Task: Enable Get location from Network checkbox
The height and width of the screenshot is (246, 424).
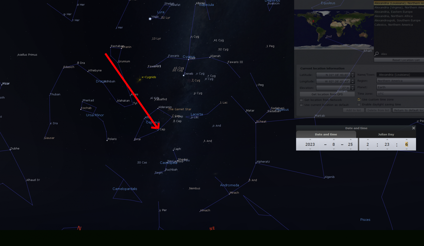Action: (x=301, y=100)
